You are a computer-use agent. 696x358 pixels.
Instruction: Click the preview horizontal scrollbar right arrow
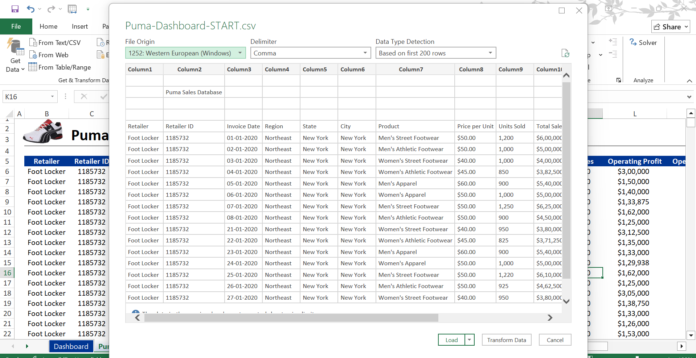pyautogui.click(x=550, y=318)
